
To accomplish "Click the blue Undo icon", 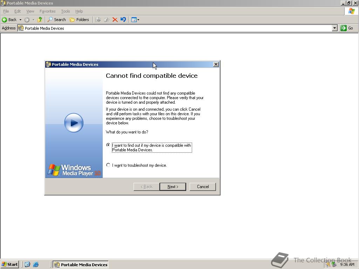I will click(x=123, y=20).
